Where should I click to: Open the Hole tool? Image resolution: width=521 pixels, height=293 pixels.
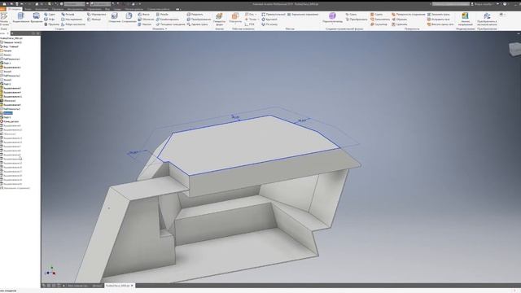point(114,18)
